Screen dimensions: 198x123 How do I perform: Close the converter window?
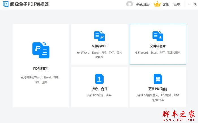(195, 4)
